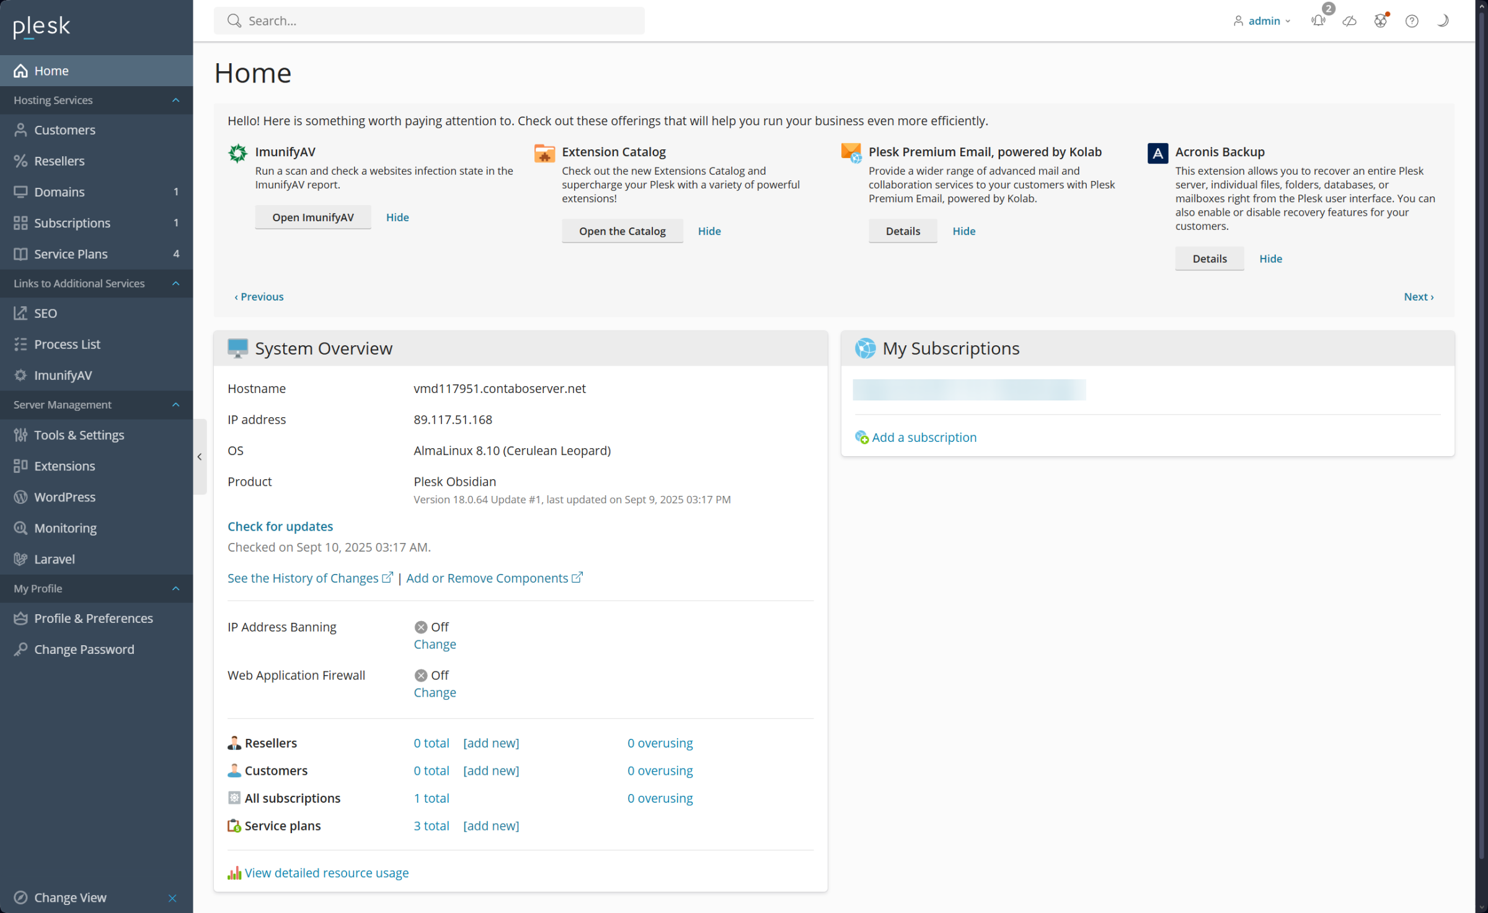Collapse the My Profile section
Image resolution: width=1488 pixels, height=913 pixels.
coord(175,588)
